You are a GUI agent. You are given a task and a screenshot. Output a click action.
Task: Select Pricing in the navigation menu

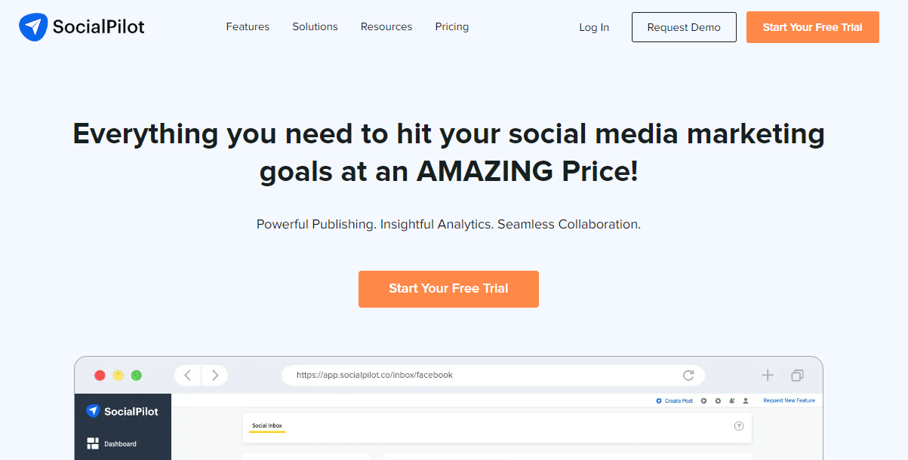pos(451,26)
